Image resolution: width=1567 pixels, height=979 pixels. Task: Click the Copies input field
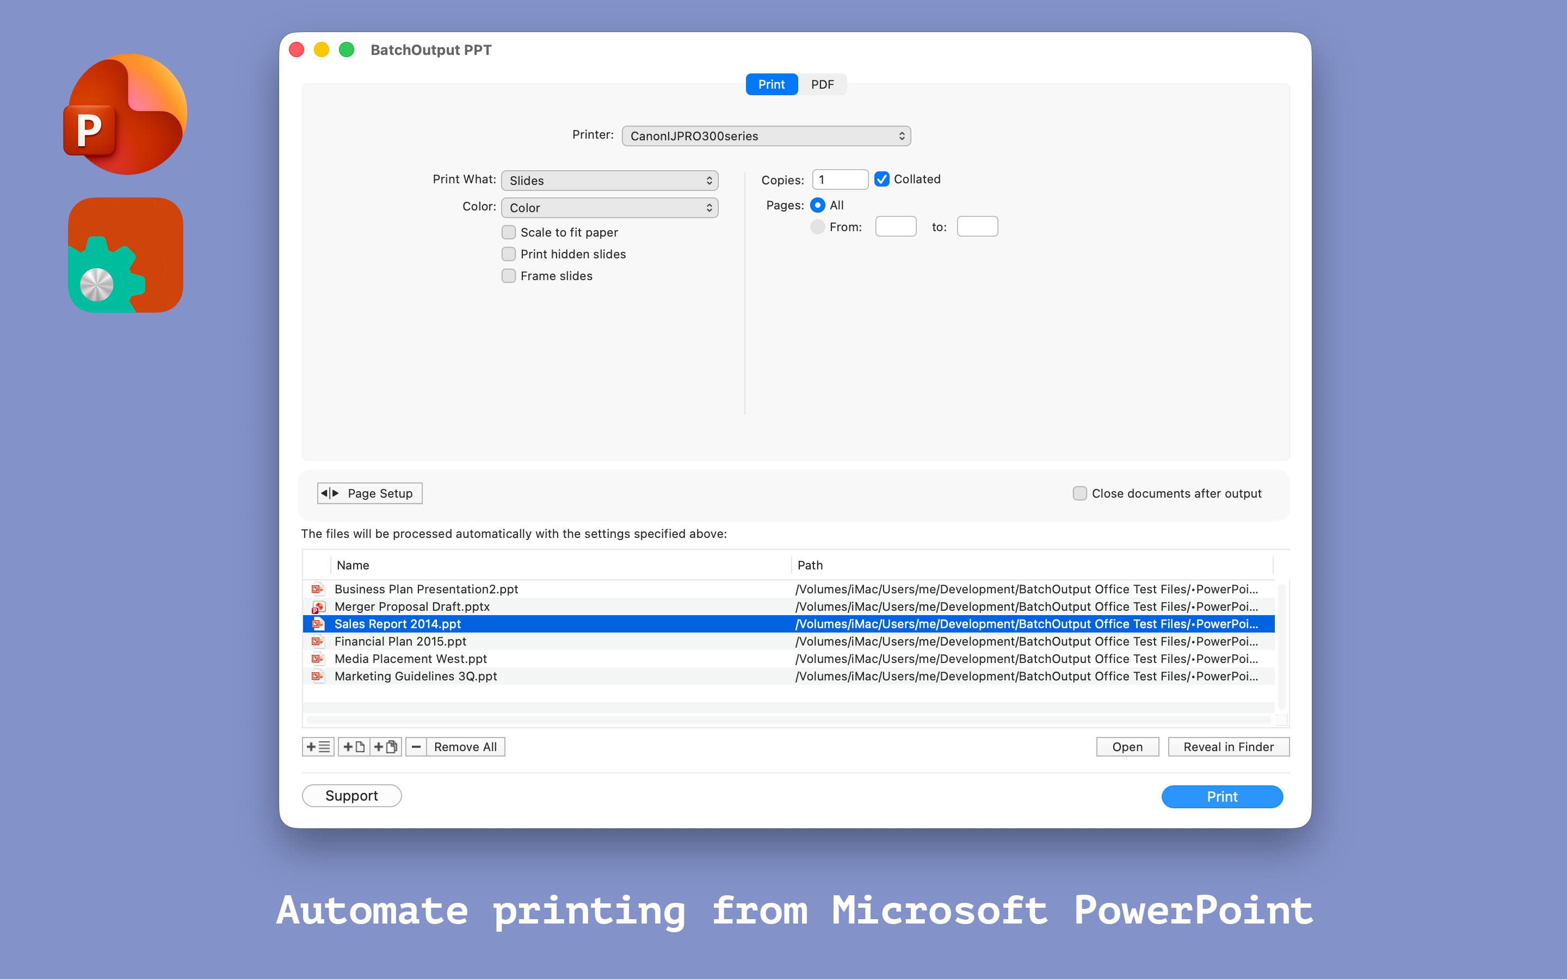coord(840,179)
